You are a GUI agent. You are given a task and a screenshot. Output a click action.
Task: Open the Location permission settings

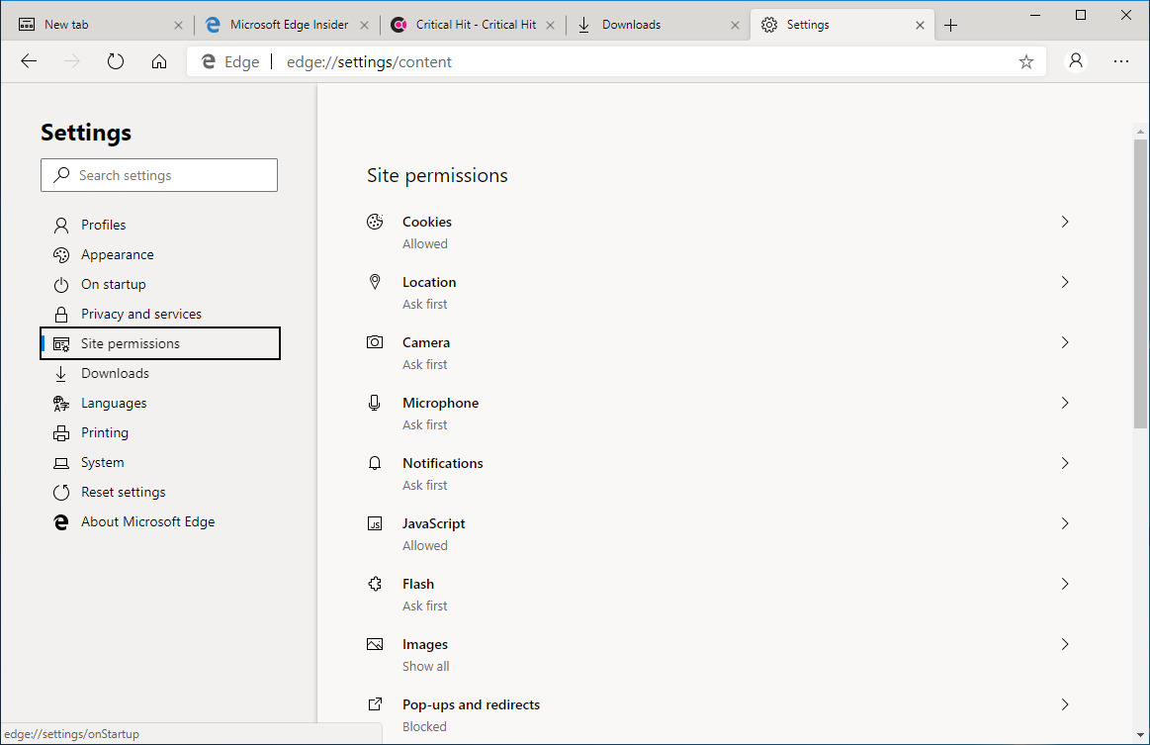click(x=429, y=283)
